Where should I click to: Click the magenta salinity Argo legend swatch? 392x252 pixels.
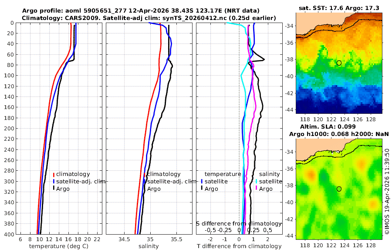click(x=257, y=189)
